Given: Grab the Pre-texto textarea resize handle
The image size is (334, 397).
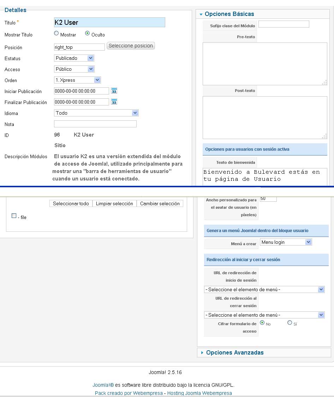Looking at the screenshot, I should point(324,82).
